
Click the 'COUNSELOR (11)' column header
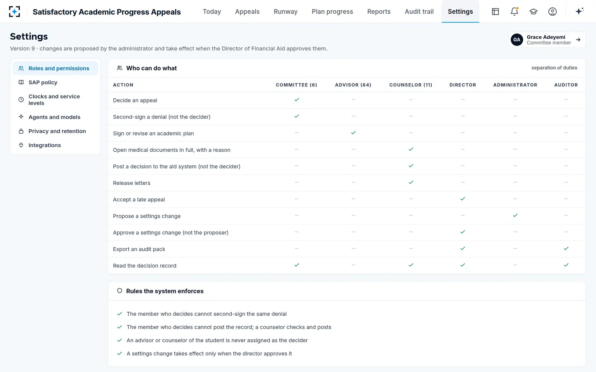411,85
